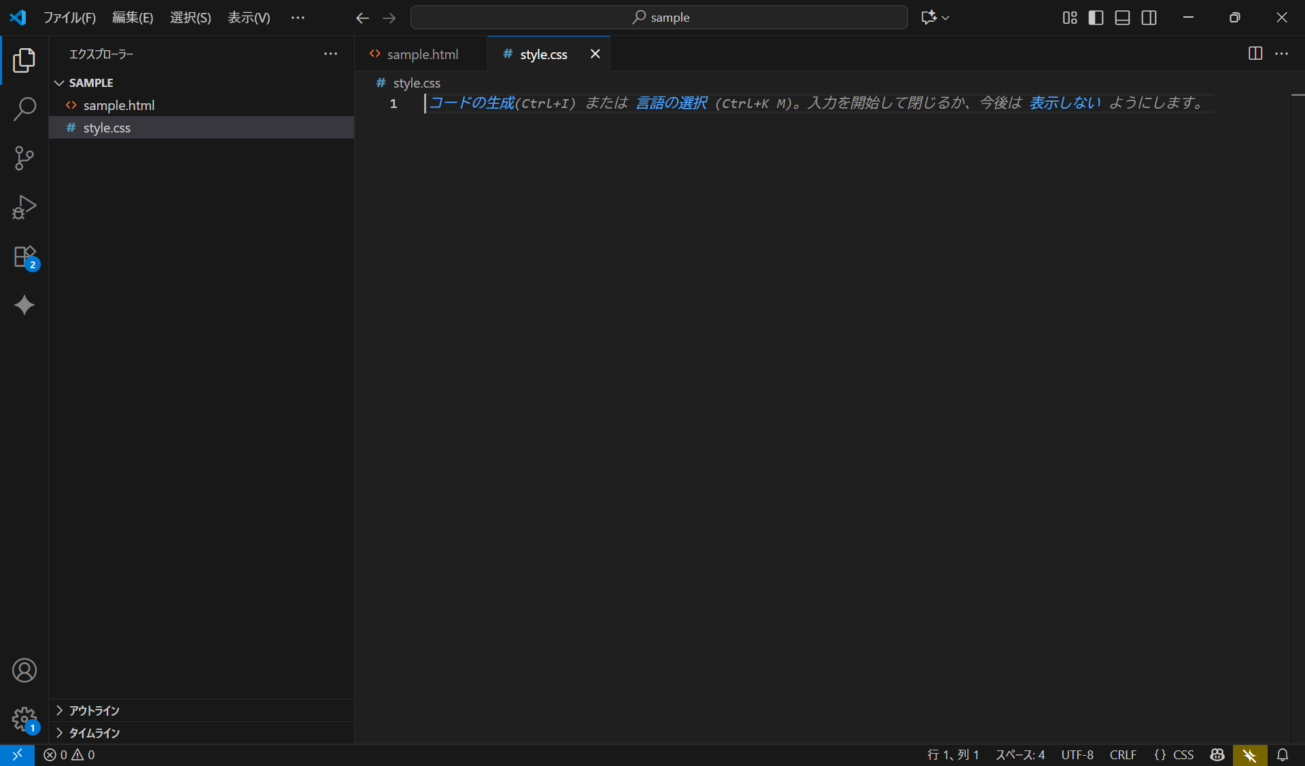Image resolution: width=1305 pixels, height=766 pixels.
Task: Open the Search view
Action: 24,109
